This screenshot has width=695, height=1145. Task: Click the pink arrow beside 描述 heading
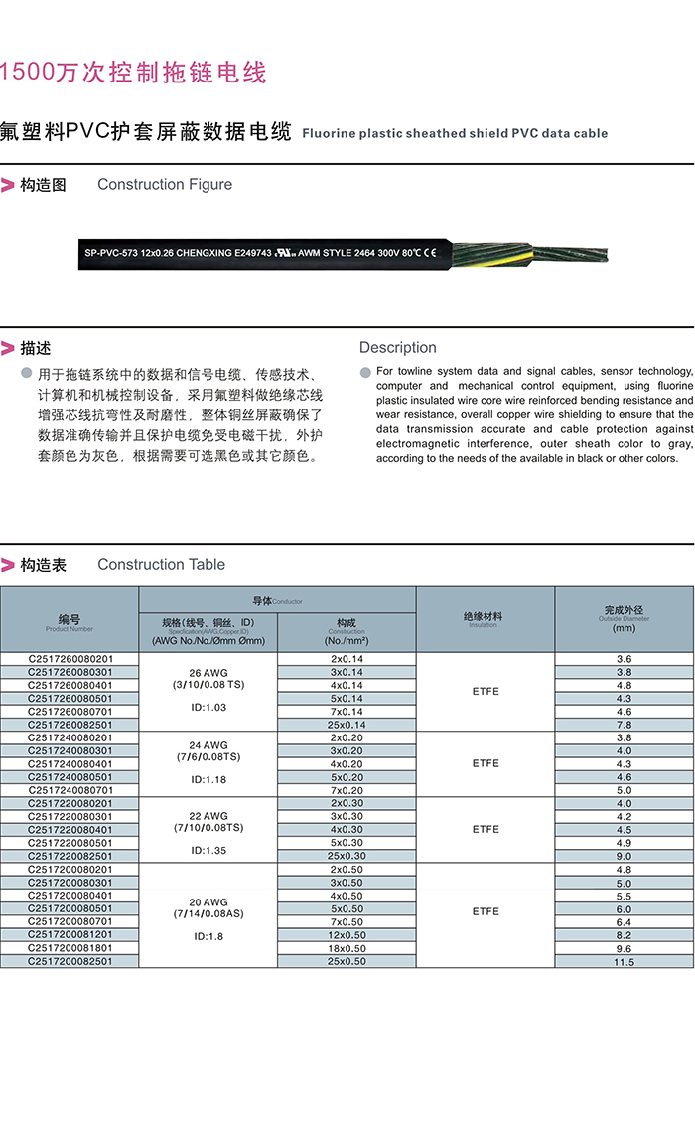point(8,348)
